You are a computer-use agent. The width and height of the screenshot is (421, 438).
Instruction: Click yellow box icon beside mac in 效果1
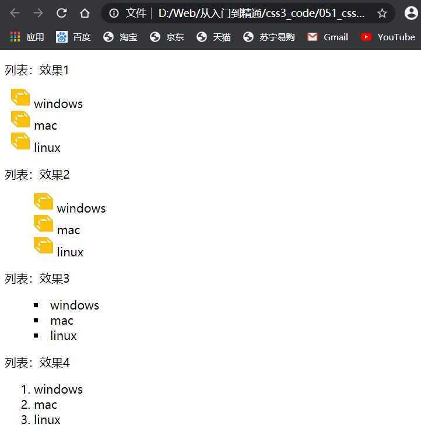point(20,119)
